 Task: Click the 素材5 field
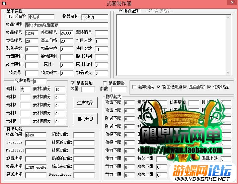coord(25,122)
